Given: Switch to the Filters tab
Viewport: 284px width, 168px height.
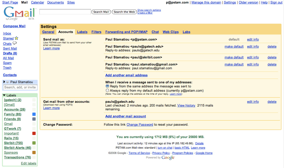Looking at the screenshot, I should click(96, 32).
